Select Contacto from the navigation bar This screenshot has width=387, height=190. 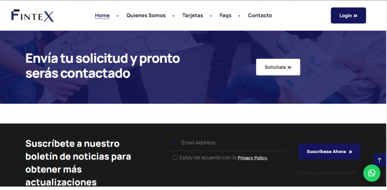pos(260,15)
